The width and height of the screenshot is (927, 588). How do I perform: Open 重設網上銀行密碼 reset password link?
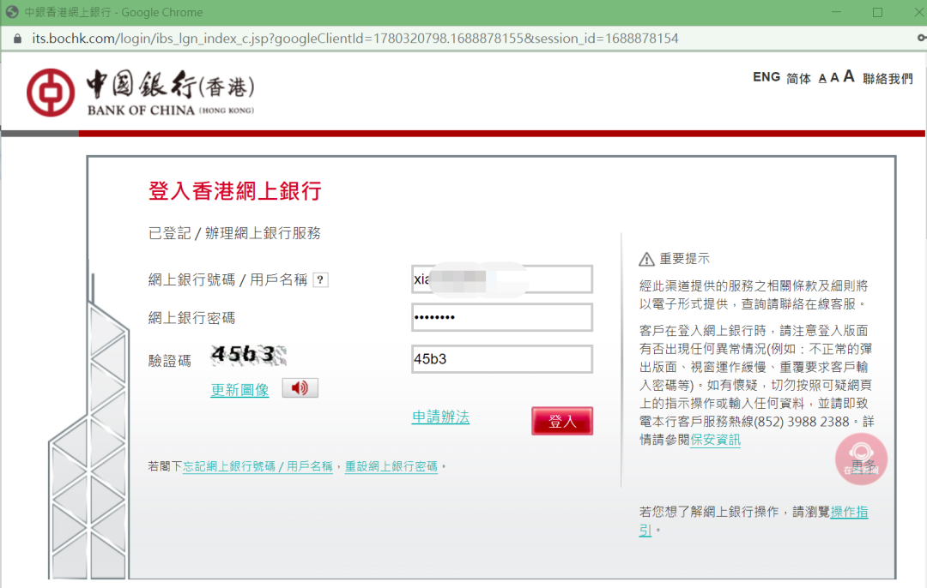[x=391, y=466]
